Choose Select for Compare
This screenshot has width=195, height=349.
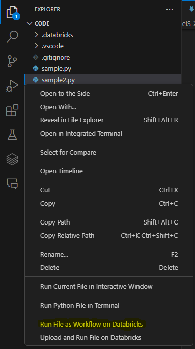coord(109,152)
